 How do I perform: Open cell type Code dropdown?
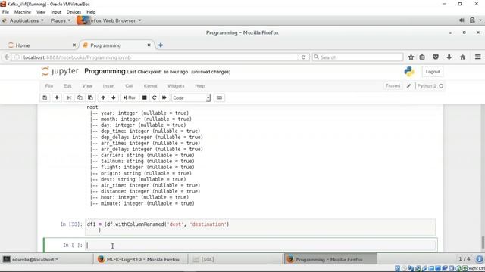click(x=191, y=97)
